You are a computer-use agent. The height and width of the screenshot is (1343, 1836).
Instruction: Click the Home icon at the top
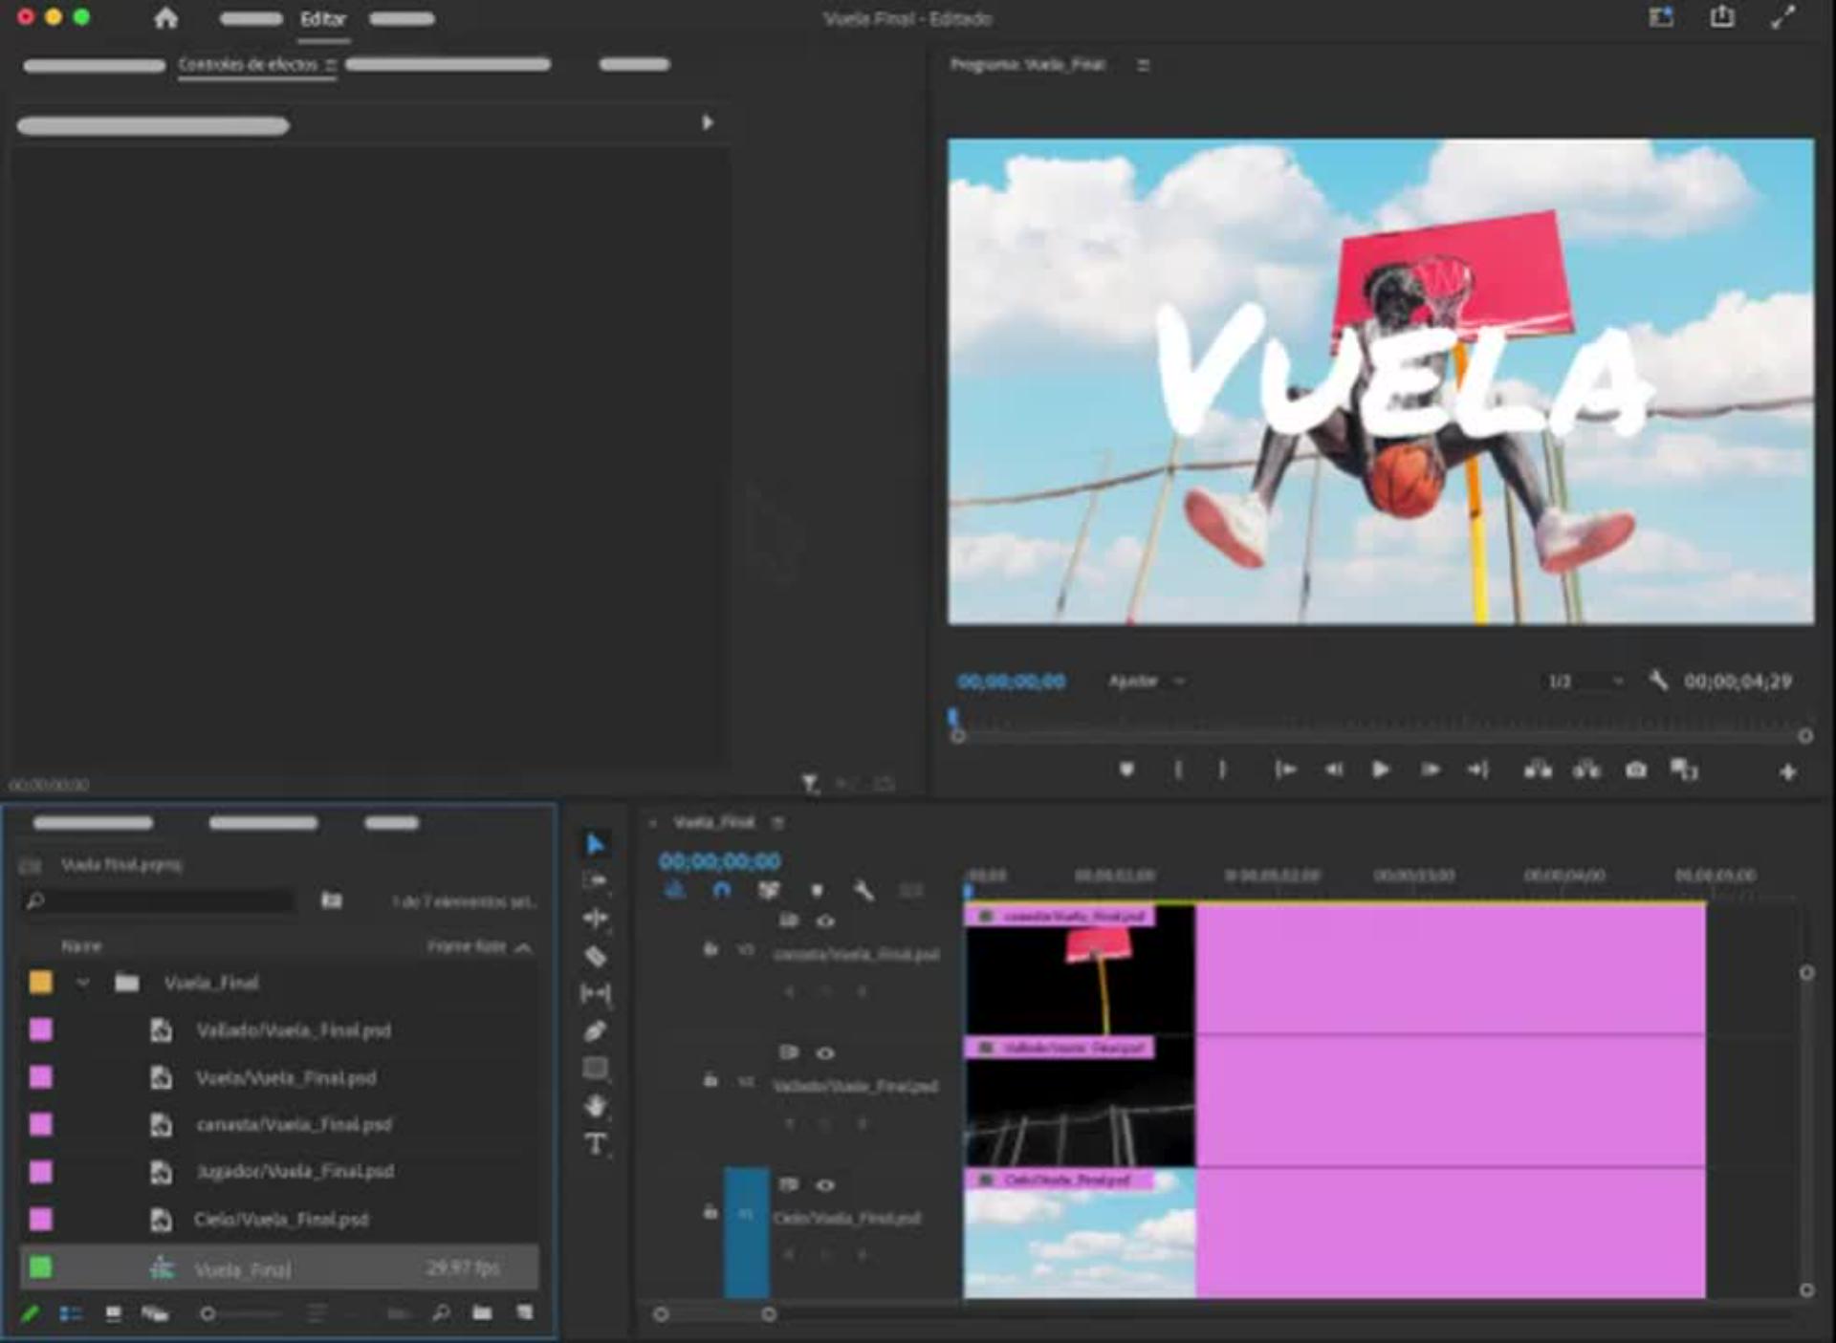[x=165, y=18]
